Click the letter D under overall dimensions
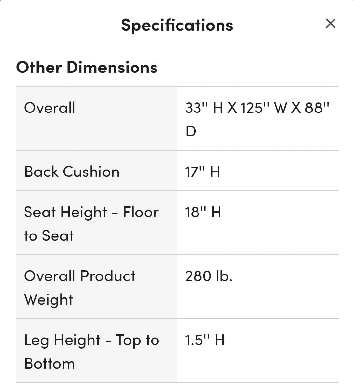354x387 pixels. pos(191,132)
